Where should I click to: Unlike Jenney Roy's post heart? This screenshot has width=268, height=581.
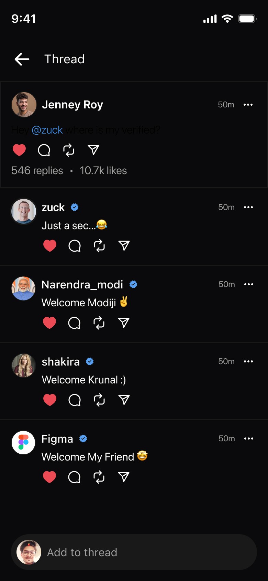(19, 150)
